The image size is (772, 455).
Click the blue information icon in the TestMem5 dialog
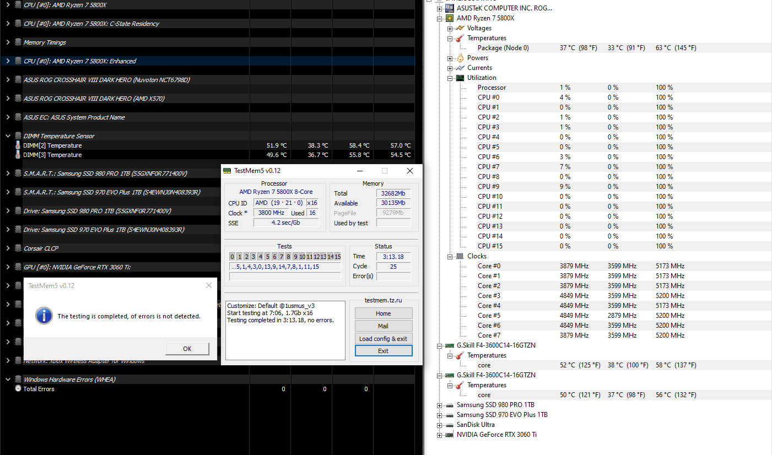[x=44, y=316]
